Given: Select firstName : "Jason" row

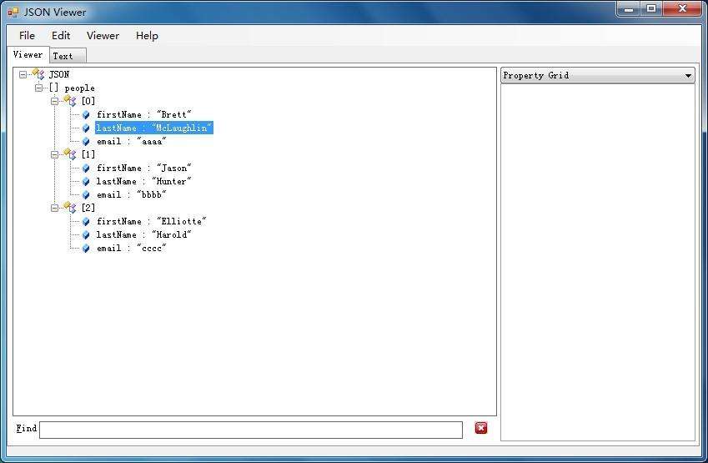Looking at the screenshot, I should coord(143,168).
